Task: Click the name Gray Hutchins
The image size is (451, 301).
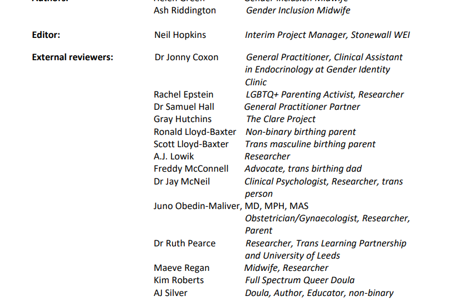Action: tap(183, 119)
